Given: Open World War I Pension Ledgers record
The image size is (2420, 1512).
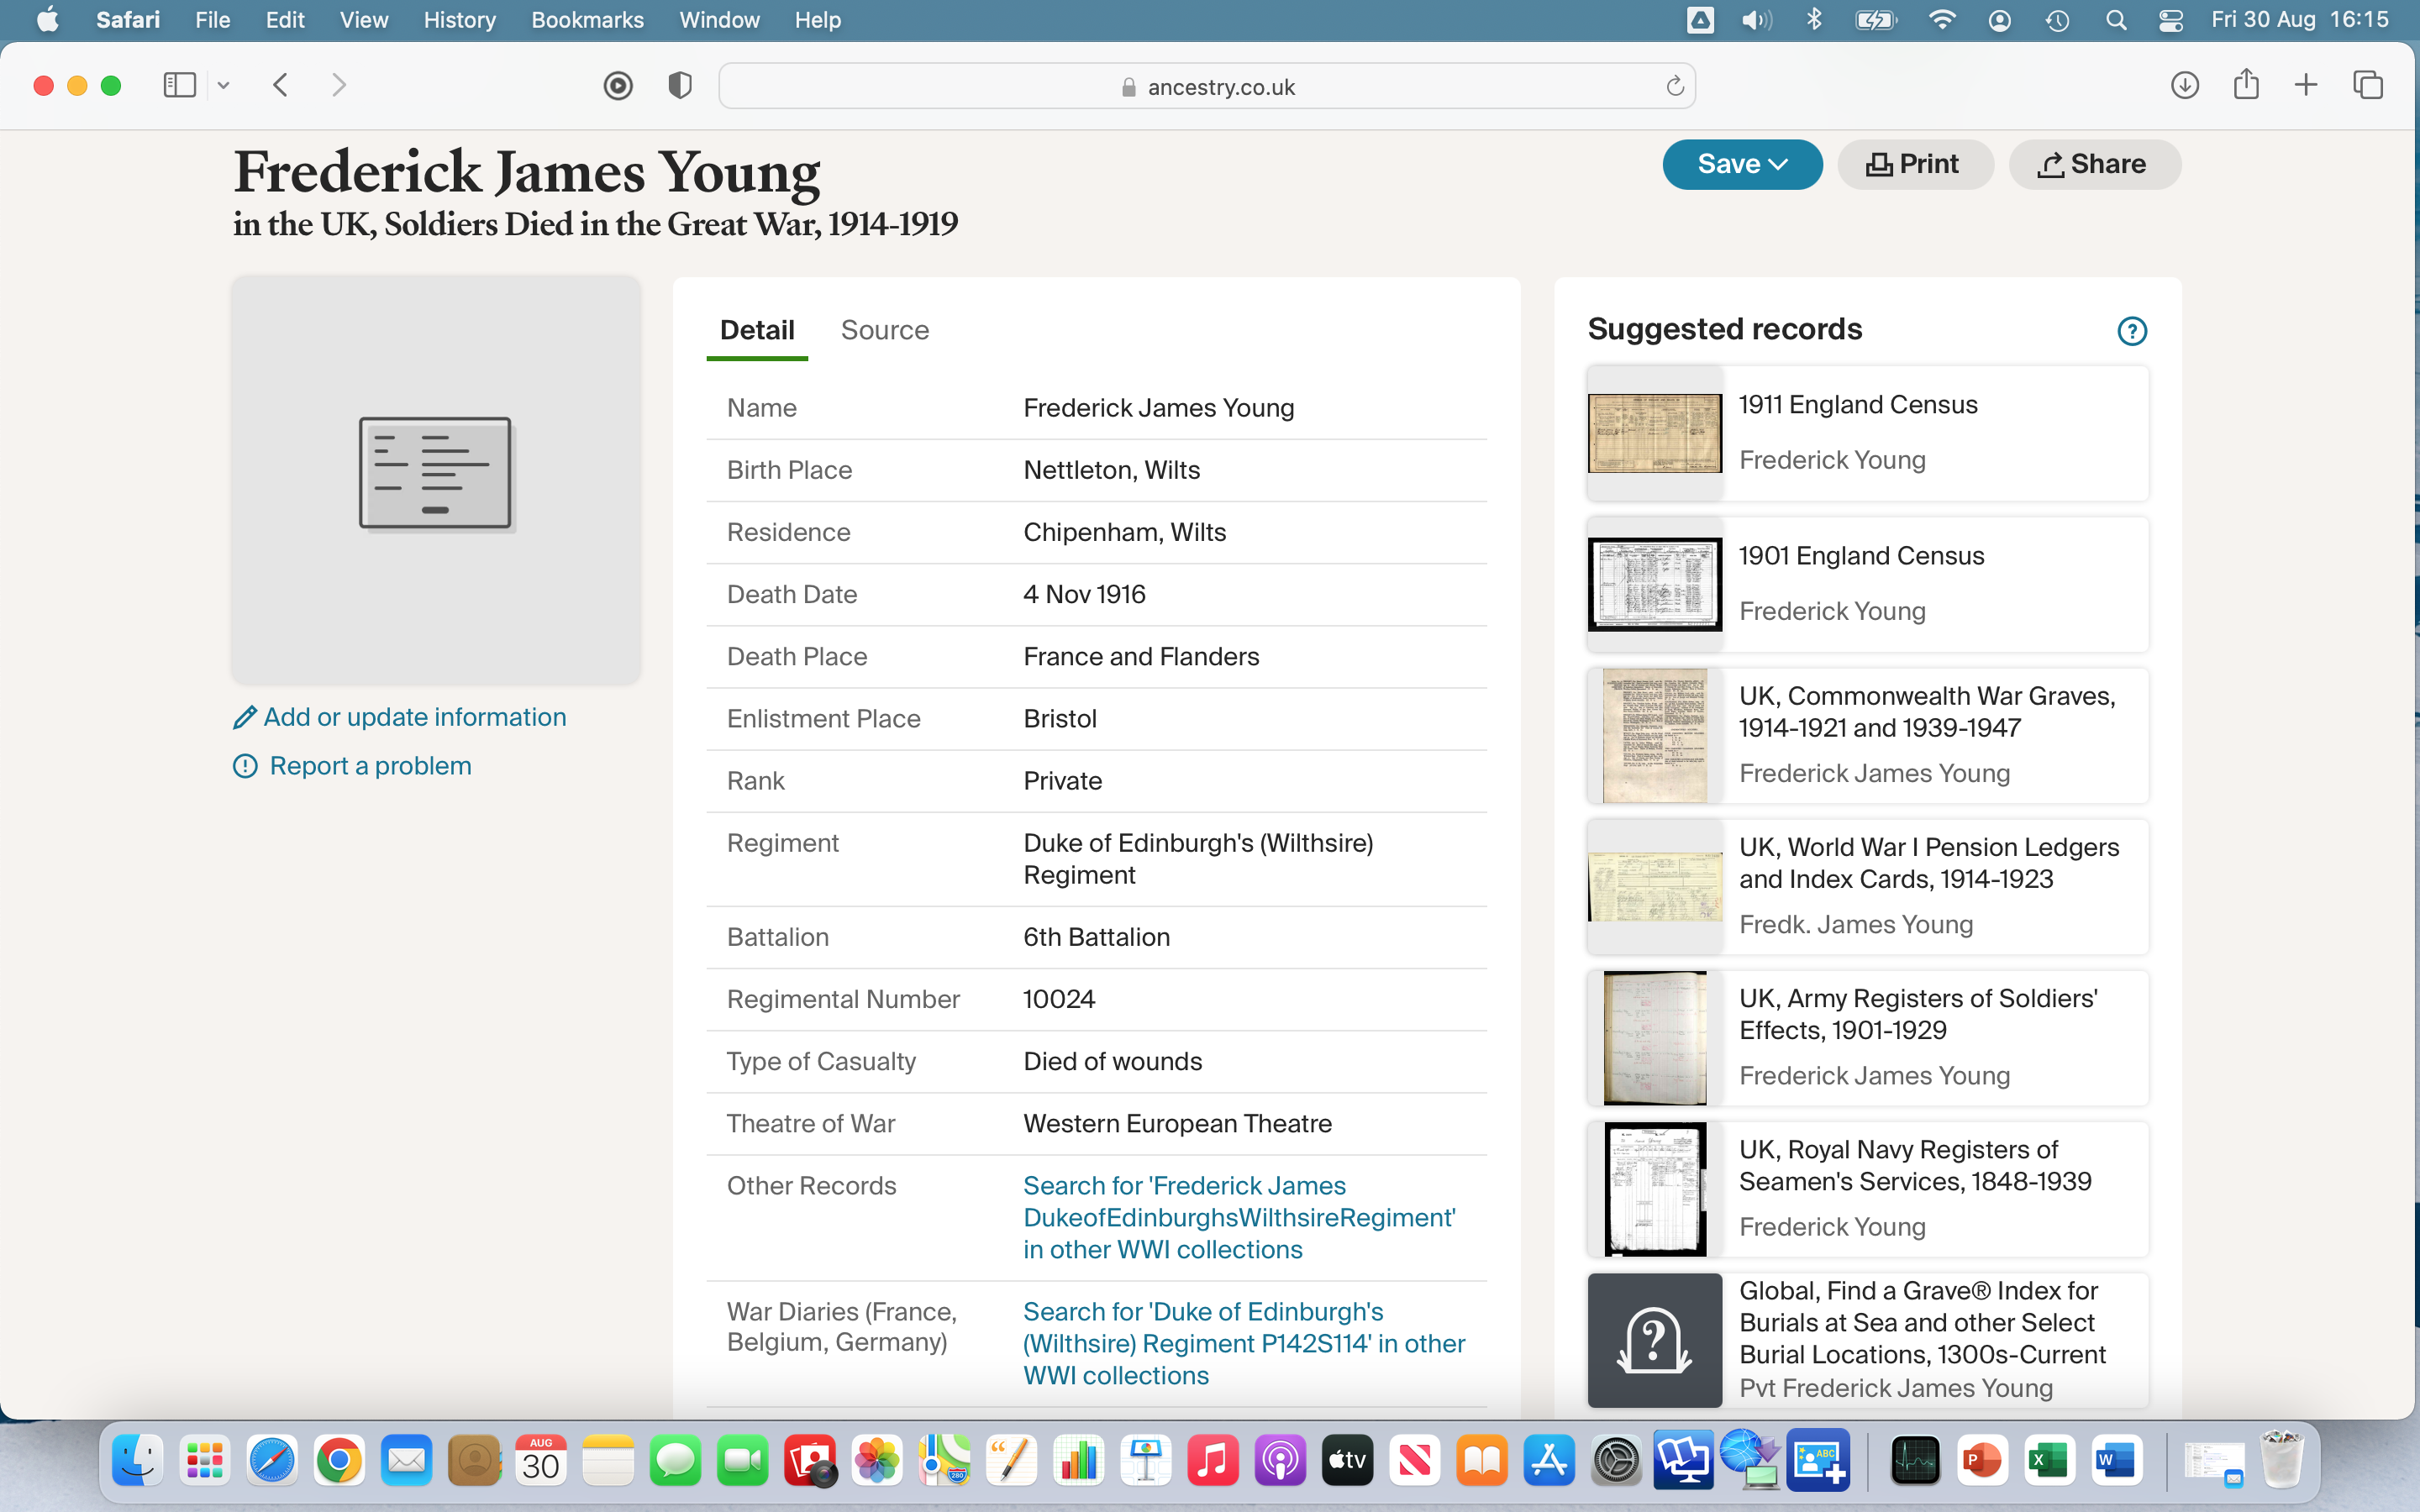Looking at the screenshot, I should 1868,886.
